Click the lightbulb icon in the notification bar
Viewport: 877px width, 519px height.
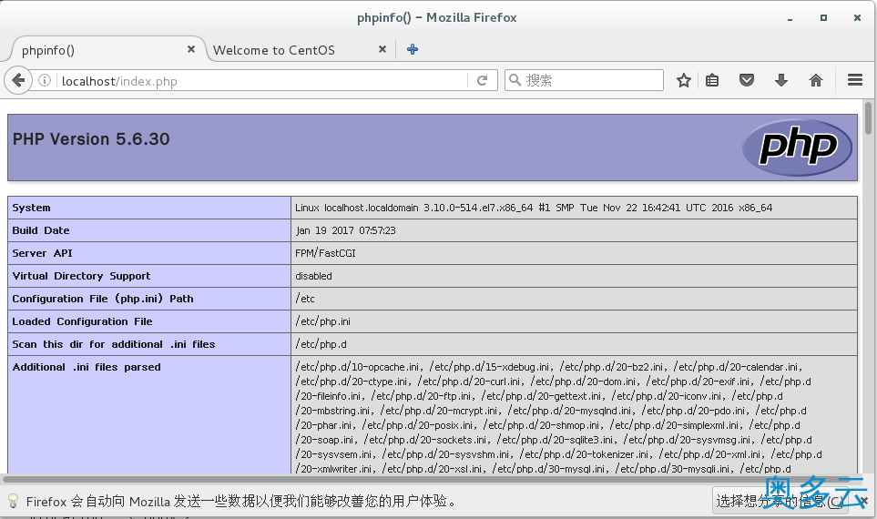[x=13, y=501]
